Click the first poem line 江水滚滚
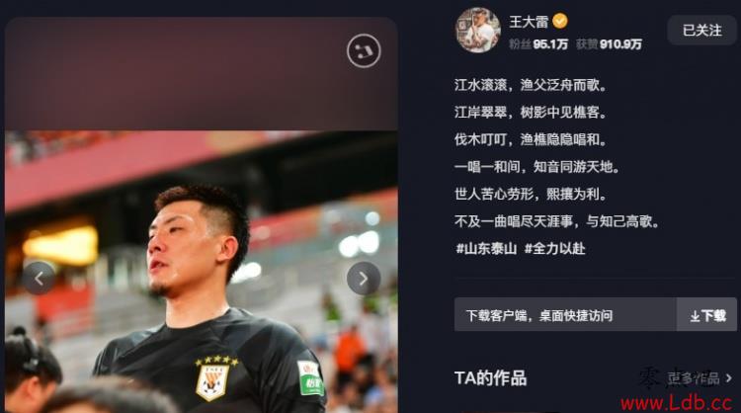The height and width of the screenshot is (413, 741). [x=531, y=85]
